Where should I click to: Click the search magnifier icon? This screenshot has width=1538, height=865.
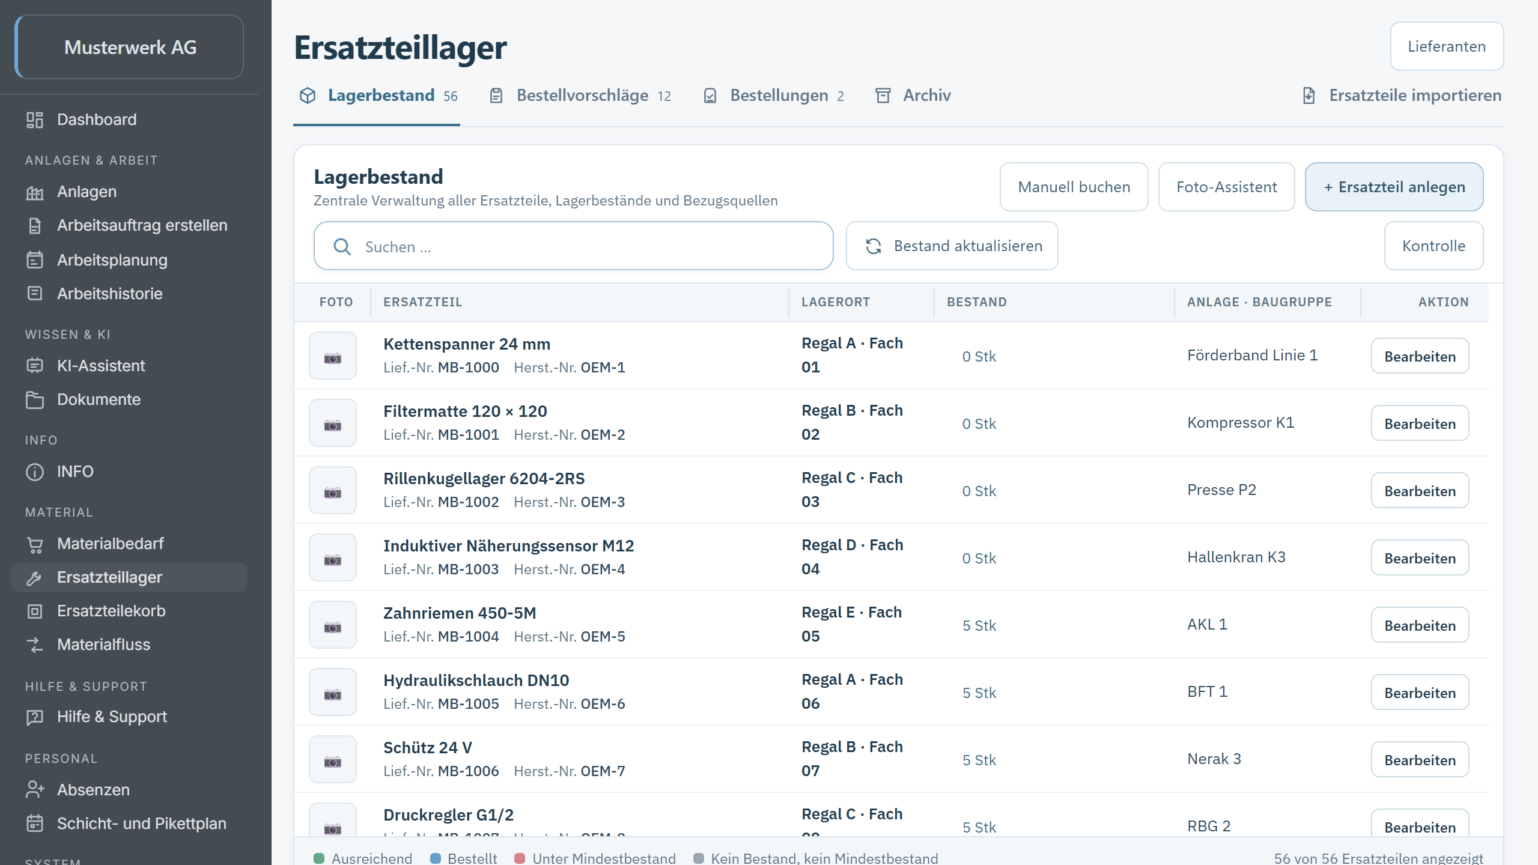pyautogui.click(x=342, y=247)
